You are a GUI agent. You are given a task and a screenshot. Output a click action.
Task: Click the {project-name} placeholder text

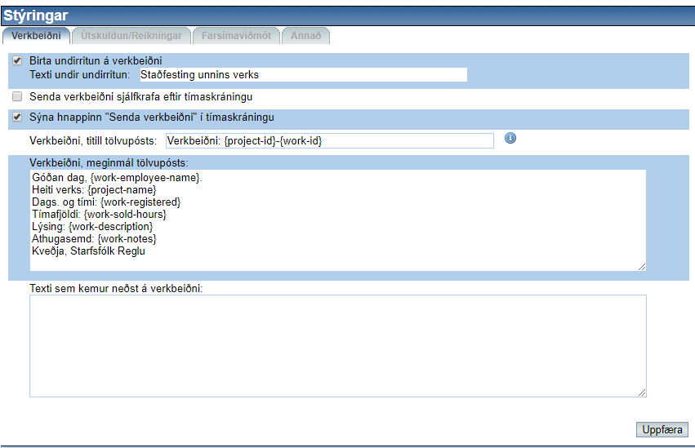[122, 189]
